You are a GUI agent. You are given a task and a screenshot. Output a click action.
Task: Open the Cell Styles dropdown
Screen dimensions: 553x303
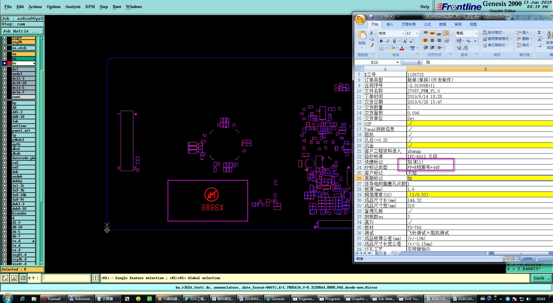(x=495, y=45)
